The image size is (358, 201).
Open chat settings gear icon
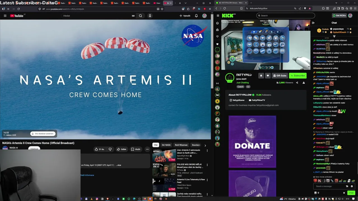(344, 193)
